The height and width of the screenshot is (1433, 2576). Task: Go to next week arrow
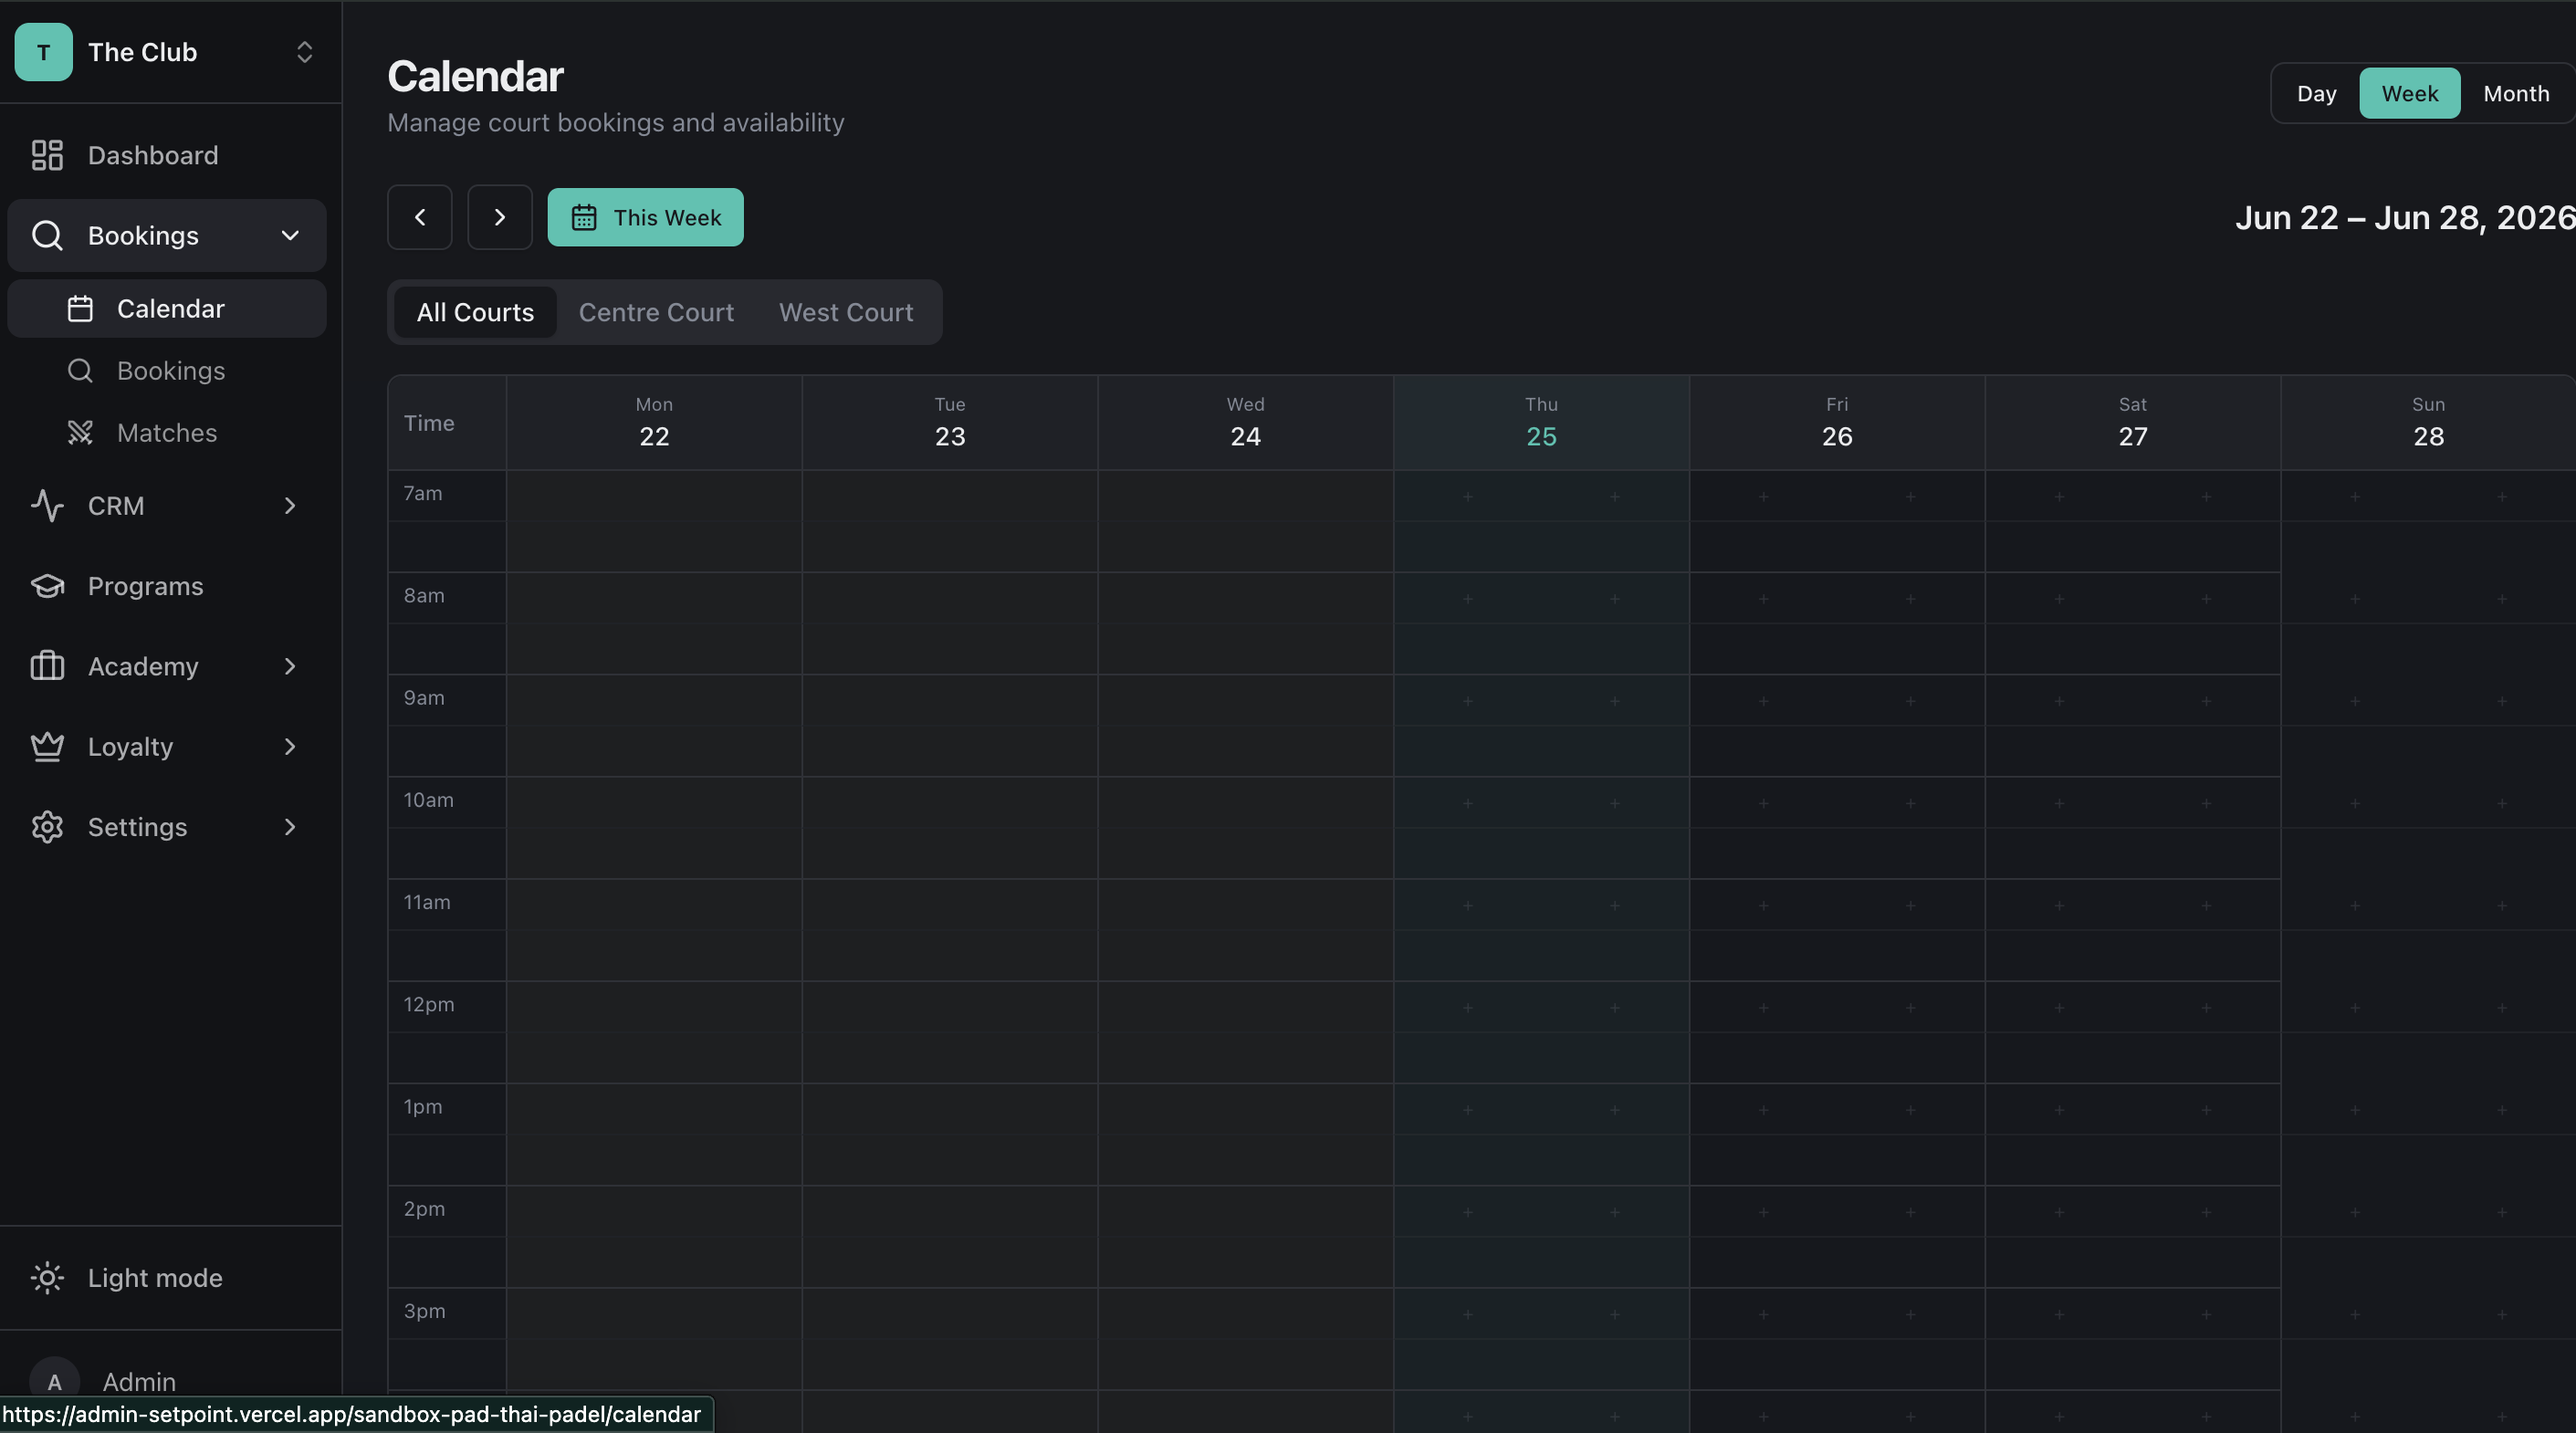click(500, 217)
